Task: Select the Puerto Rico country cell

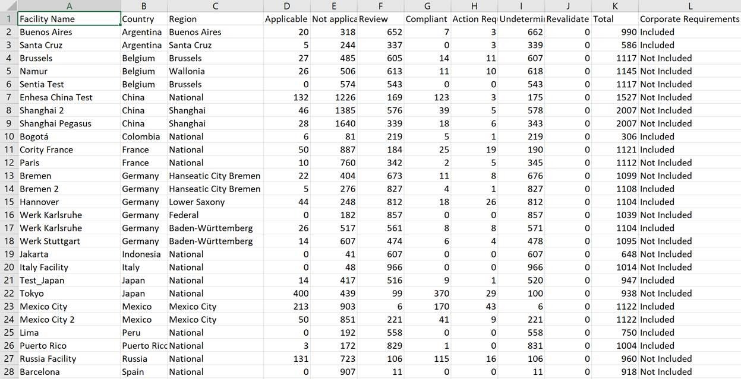Action: click(x=144, y=345)
